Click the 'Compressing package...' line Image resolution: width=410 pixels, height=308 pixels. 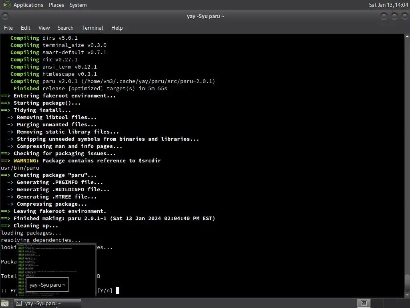point(47,204)
